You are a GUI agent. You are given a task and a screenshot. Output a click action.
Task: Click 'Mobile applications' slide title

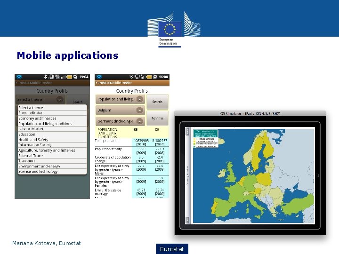[68, 56]
